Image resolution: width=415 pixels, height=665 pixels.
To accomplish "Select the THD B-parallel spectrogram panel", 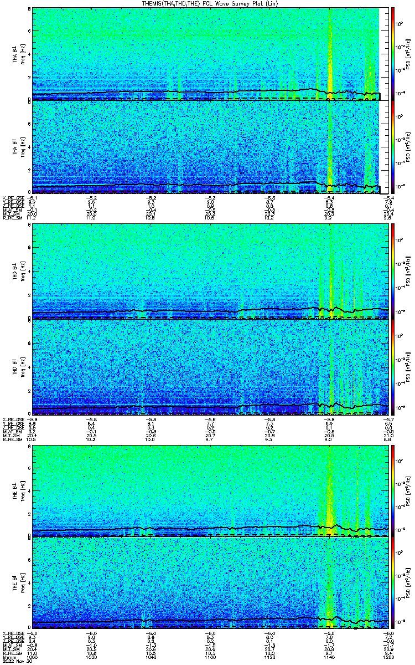I will [x=206, y=366].
